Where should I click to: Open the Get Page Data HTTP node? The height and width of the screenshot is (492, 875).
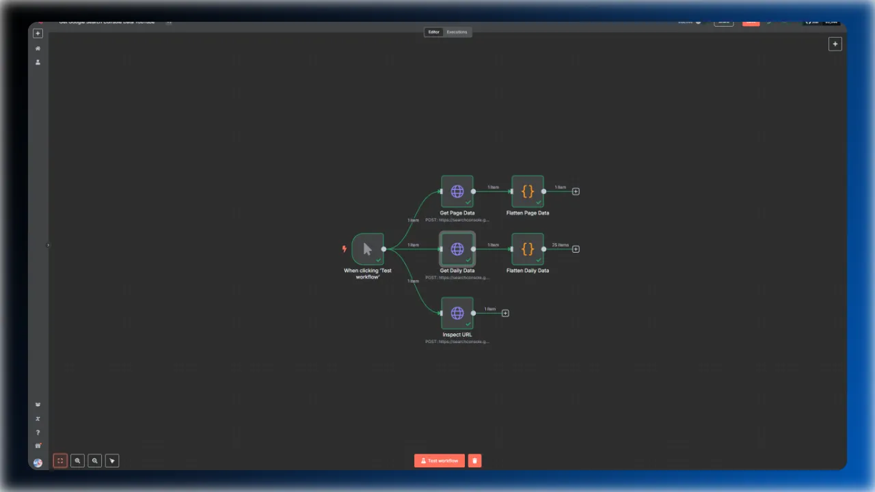pyautogui.click(x=457, y=191)
